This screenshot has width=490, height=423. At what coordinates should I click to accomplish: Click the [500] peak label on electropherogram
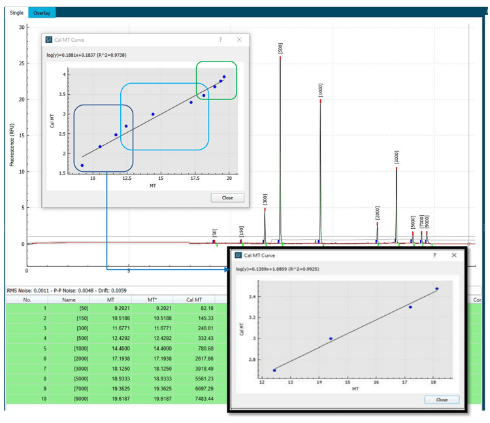pos(280,48)
